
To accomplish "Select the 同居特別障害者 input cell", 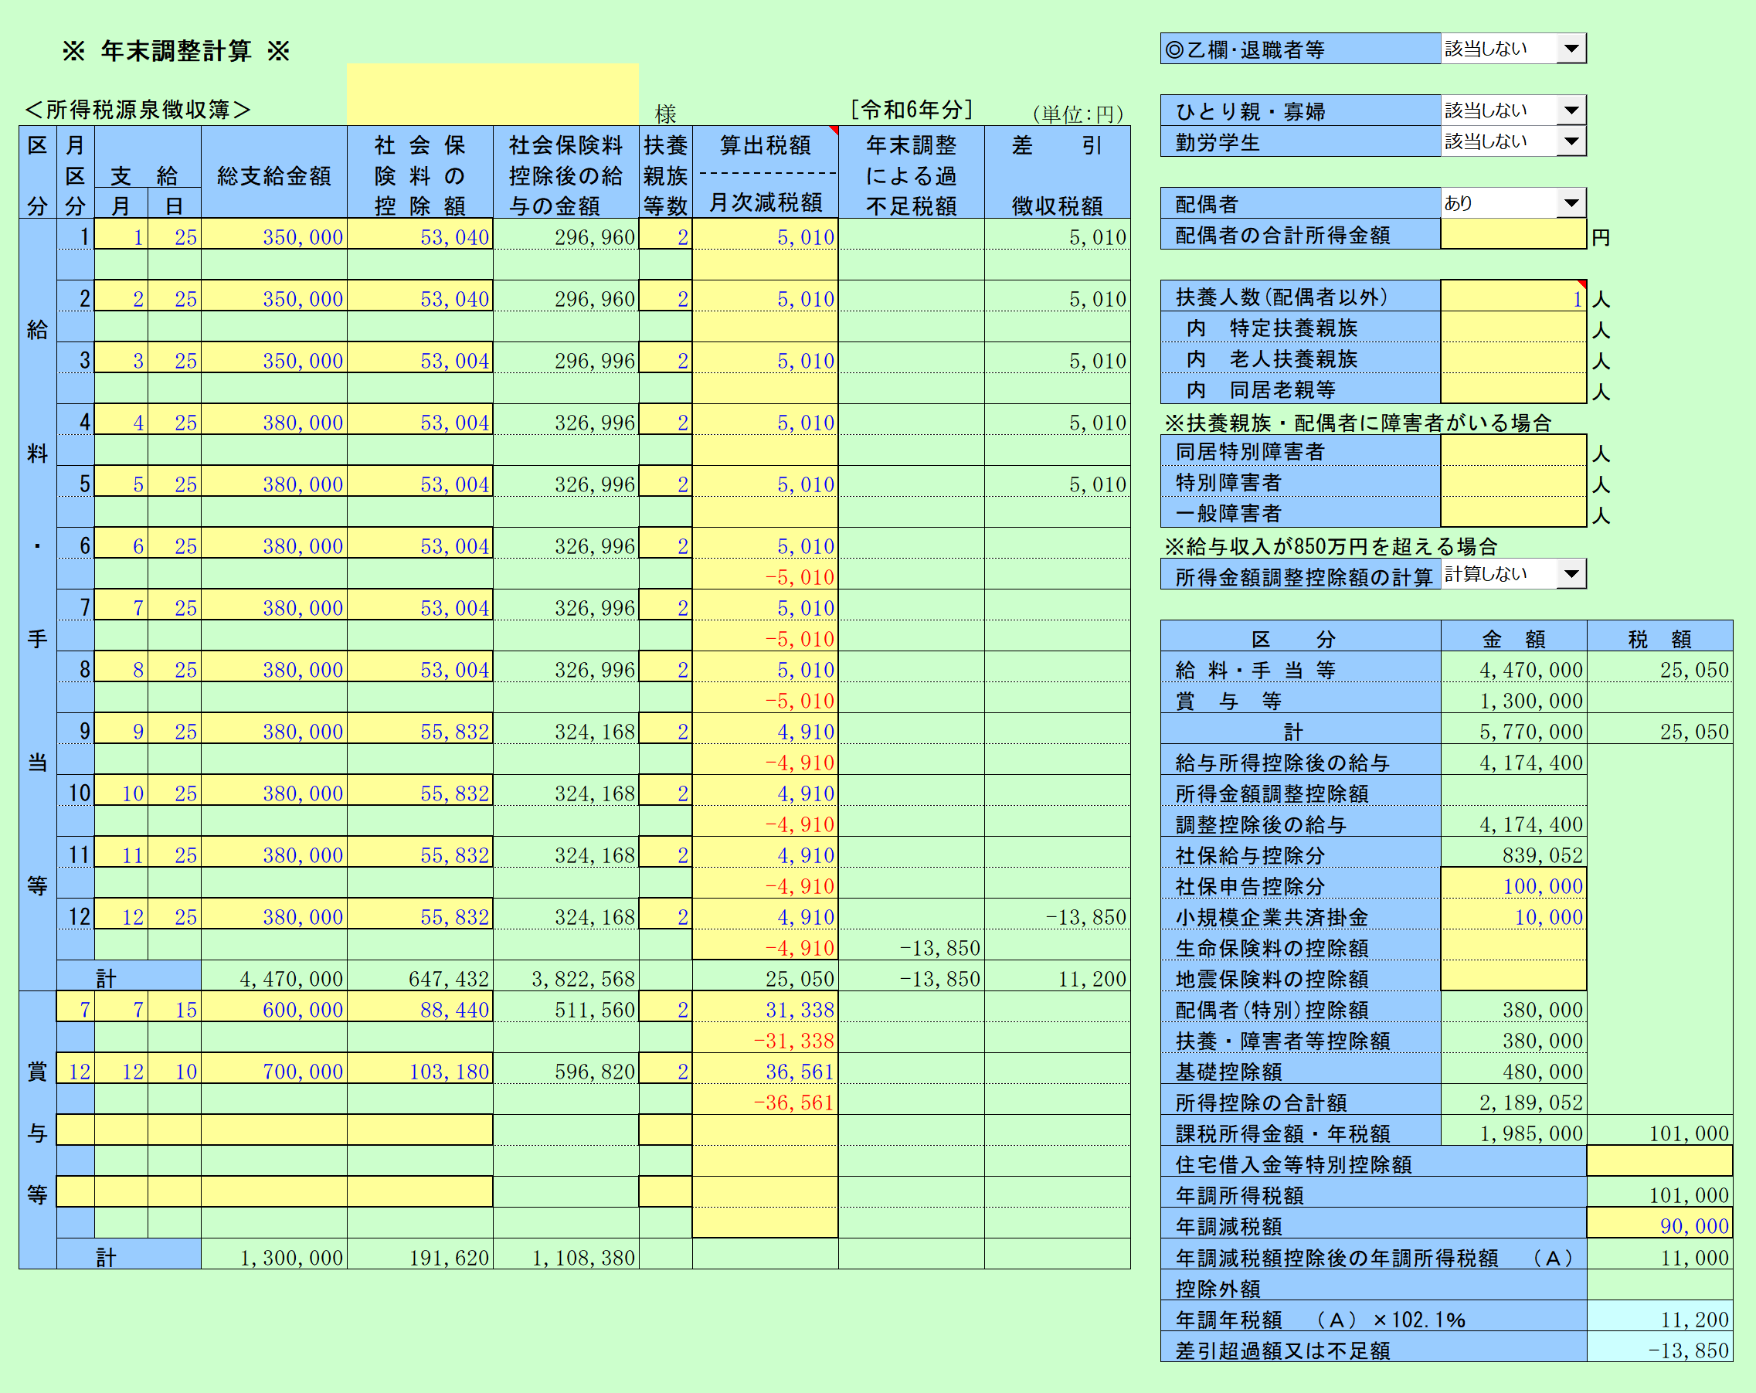I will [x=1513, y=450].
